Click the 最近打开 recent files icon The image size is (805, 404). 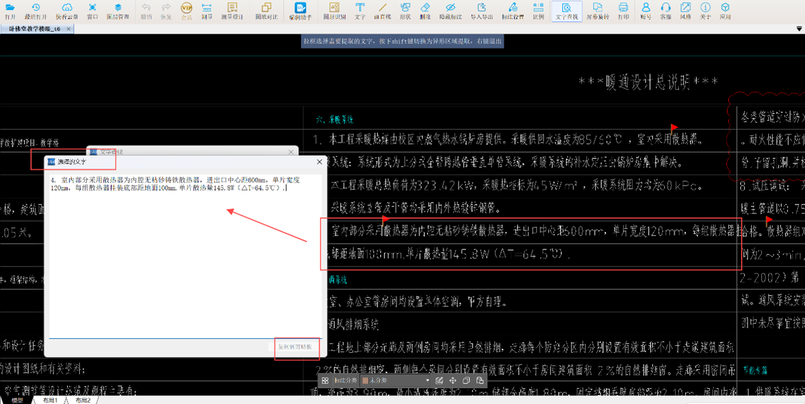click(36, 10)
